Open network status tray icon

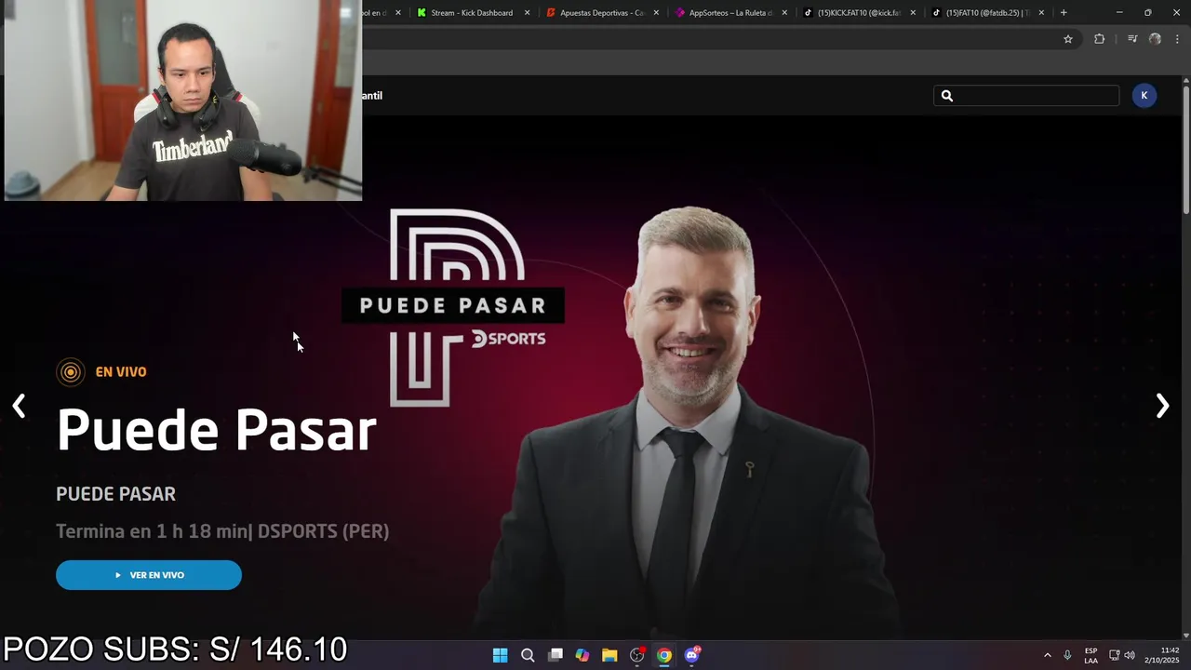pyautogui.click(x=1114, y=655)
